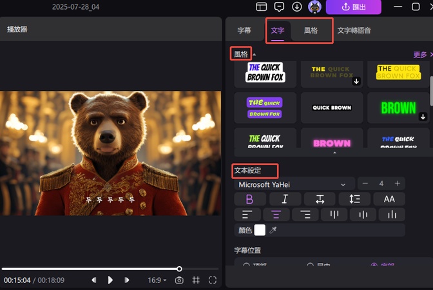Align text to top vertically
This screenshot has height=290, width=433.
pos(334,215)
